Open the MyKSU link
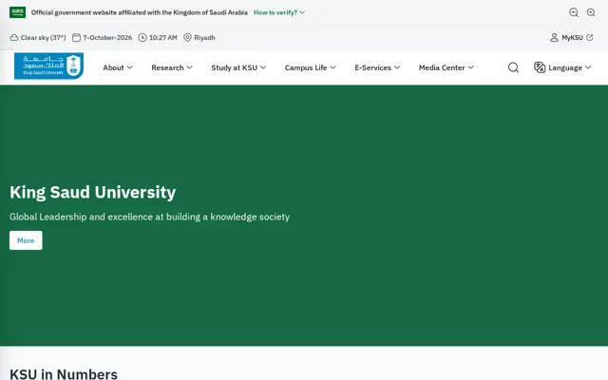The height and width of the screenshot is (380, 608). point(572,38)
